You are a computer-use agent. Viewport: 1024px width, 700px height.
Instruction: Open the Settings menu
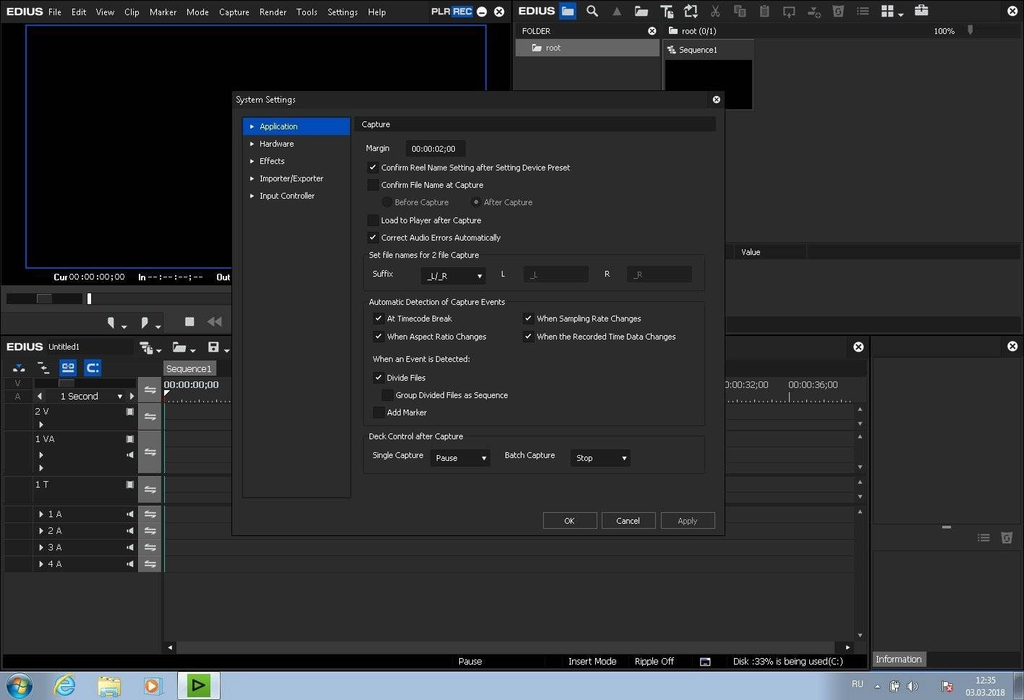[x=342, y=12]
